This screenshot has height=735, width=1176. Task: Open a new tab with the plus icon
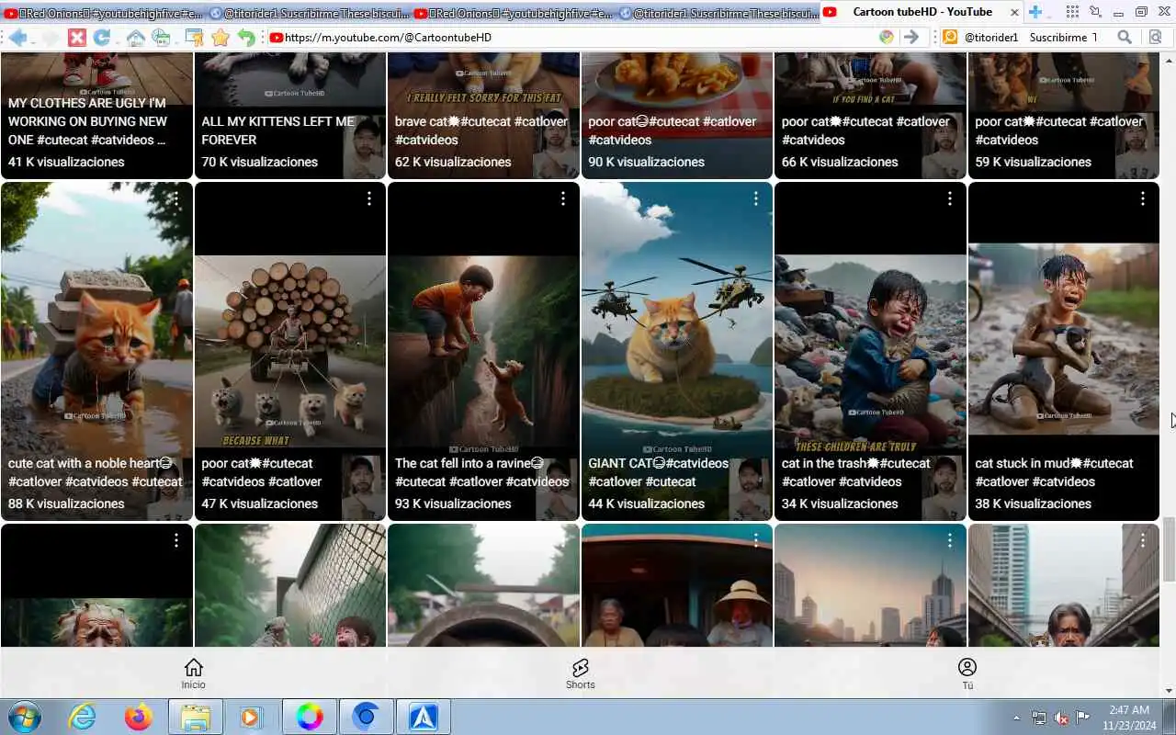click(x=1035, y=12)
